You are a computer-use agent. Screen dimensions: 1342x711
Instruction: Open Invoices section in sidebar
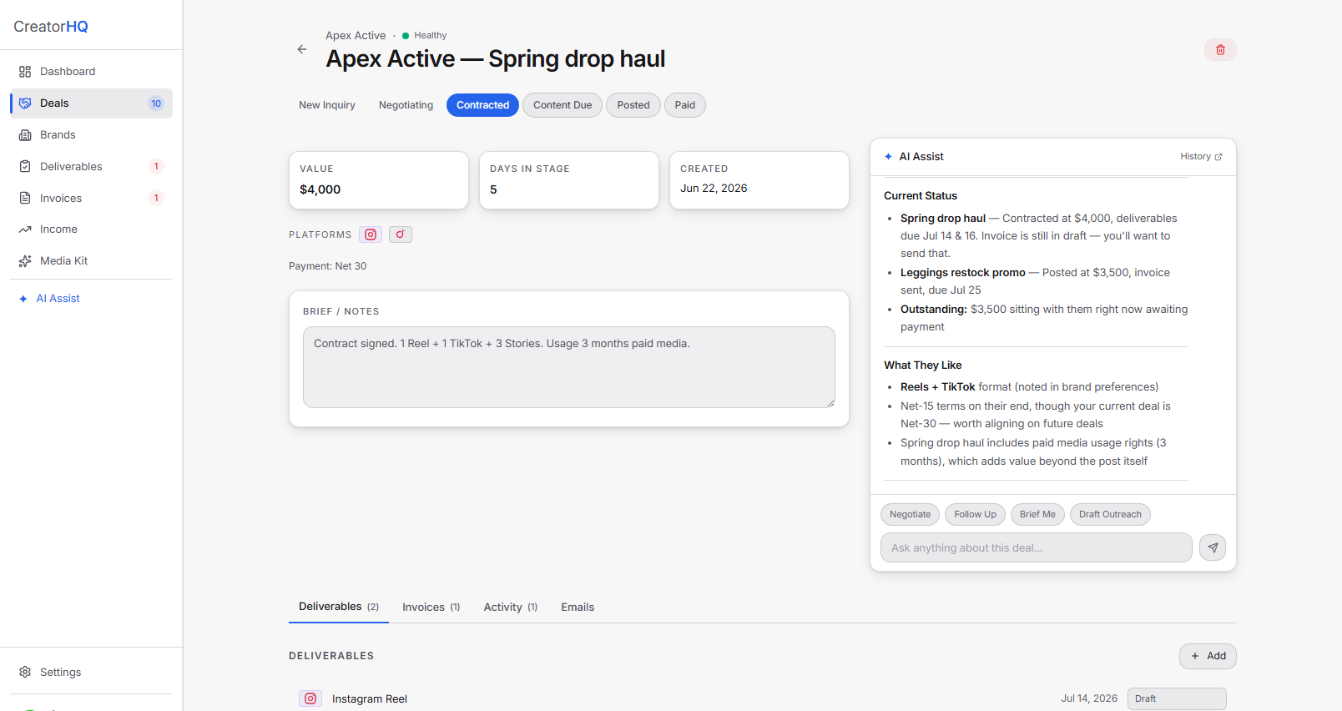[x=92, y=199]
